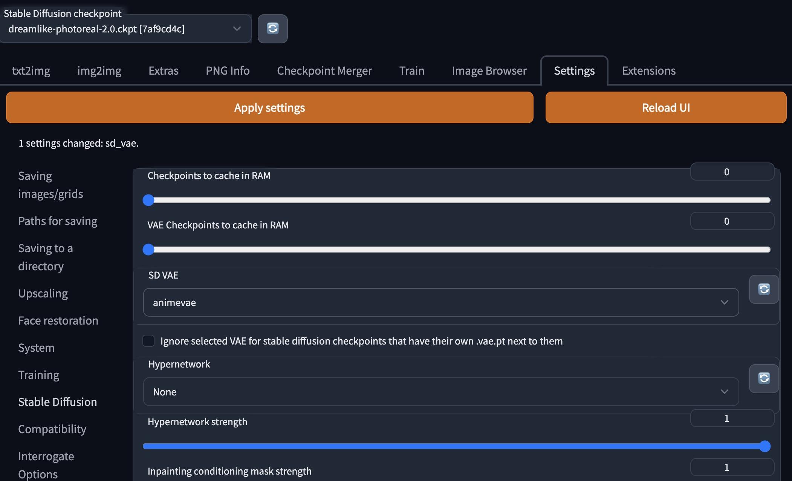Refresh the Stable Diffusion checkpoint list
792x481 pixels.
[272, 29]
